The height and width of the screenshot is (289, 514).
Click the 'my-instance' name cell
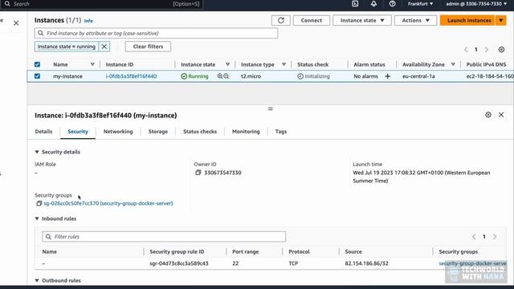point(67,76)
